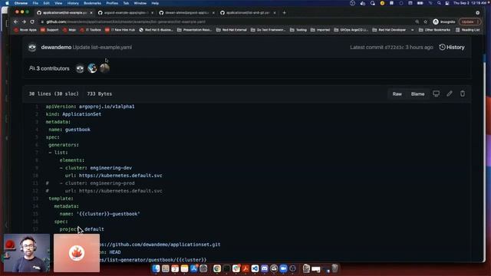Image resolution: width=491 pixels, height=276 pixels.
Task: Open the Trash in the Dock
Action: tap(334, 268)
